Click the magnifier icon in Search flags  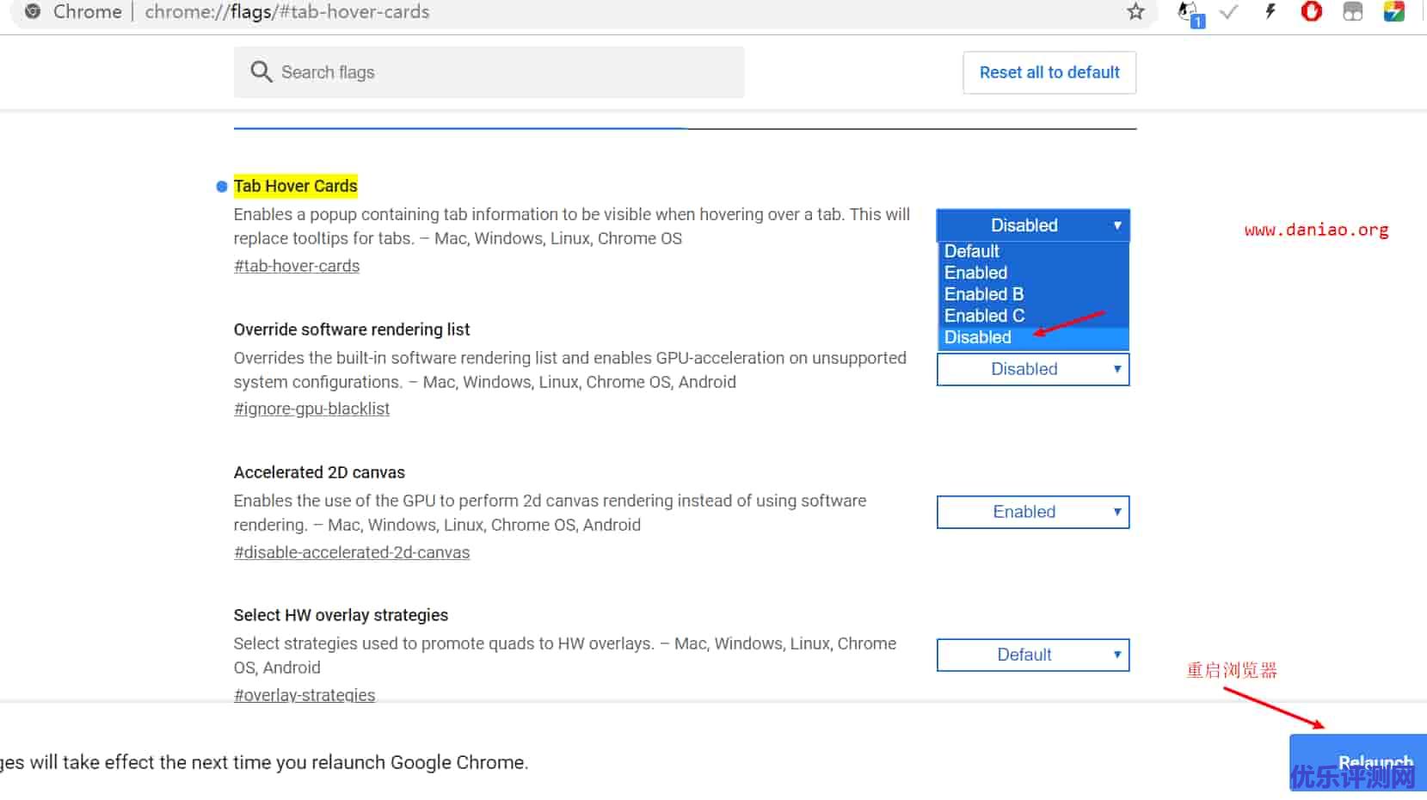pyautogui.click(x=261, y=72)
